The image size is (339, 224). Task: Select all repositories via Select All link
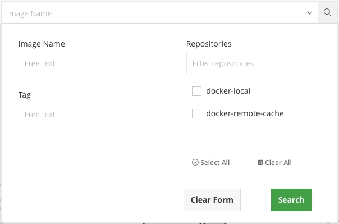[211, 162]
